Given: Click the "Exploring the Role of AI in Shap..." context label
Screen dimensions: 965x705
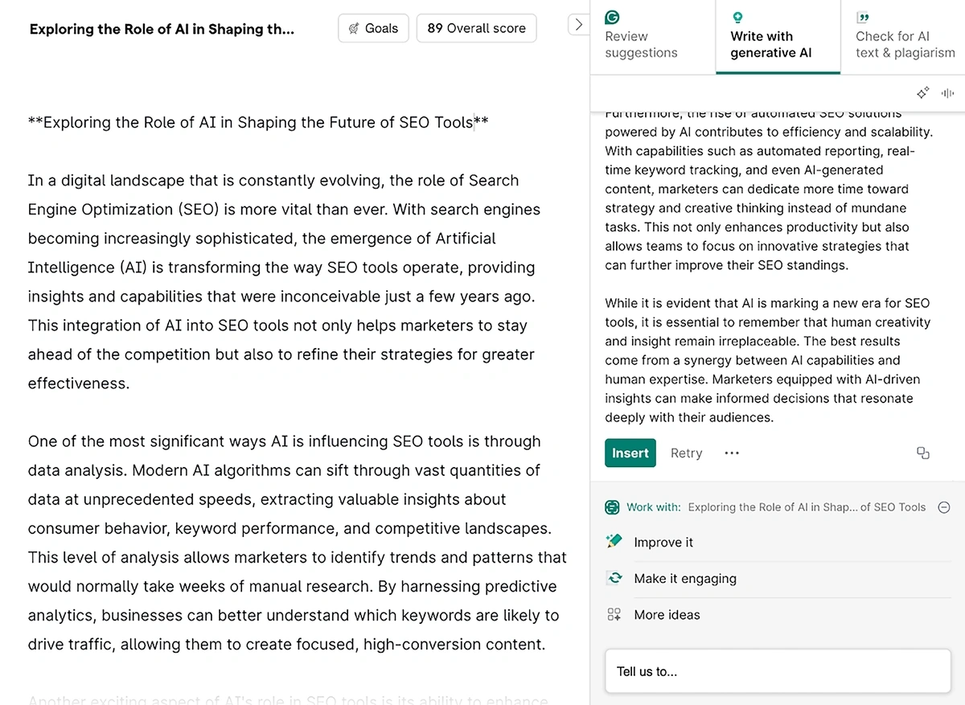Looking at the screenshot, I should (807, 507).
